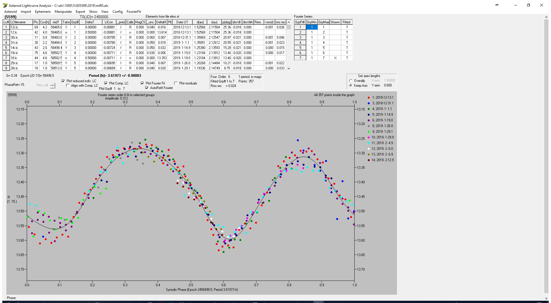The height and width of the screenshot is (303, 551).
Task: Click the GrpMin column header
Action: [312, 22]
